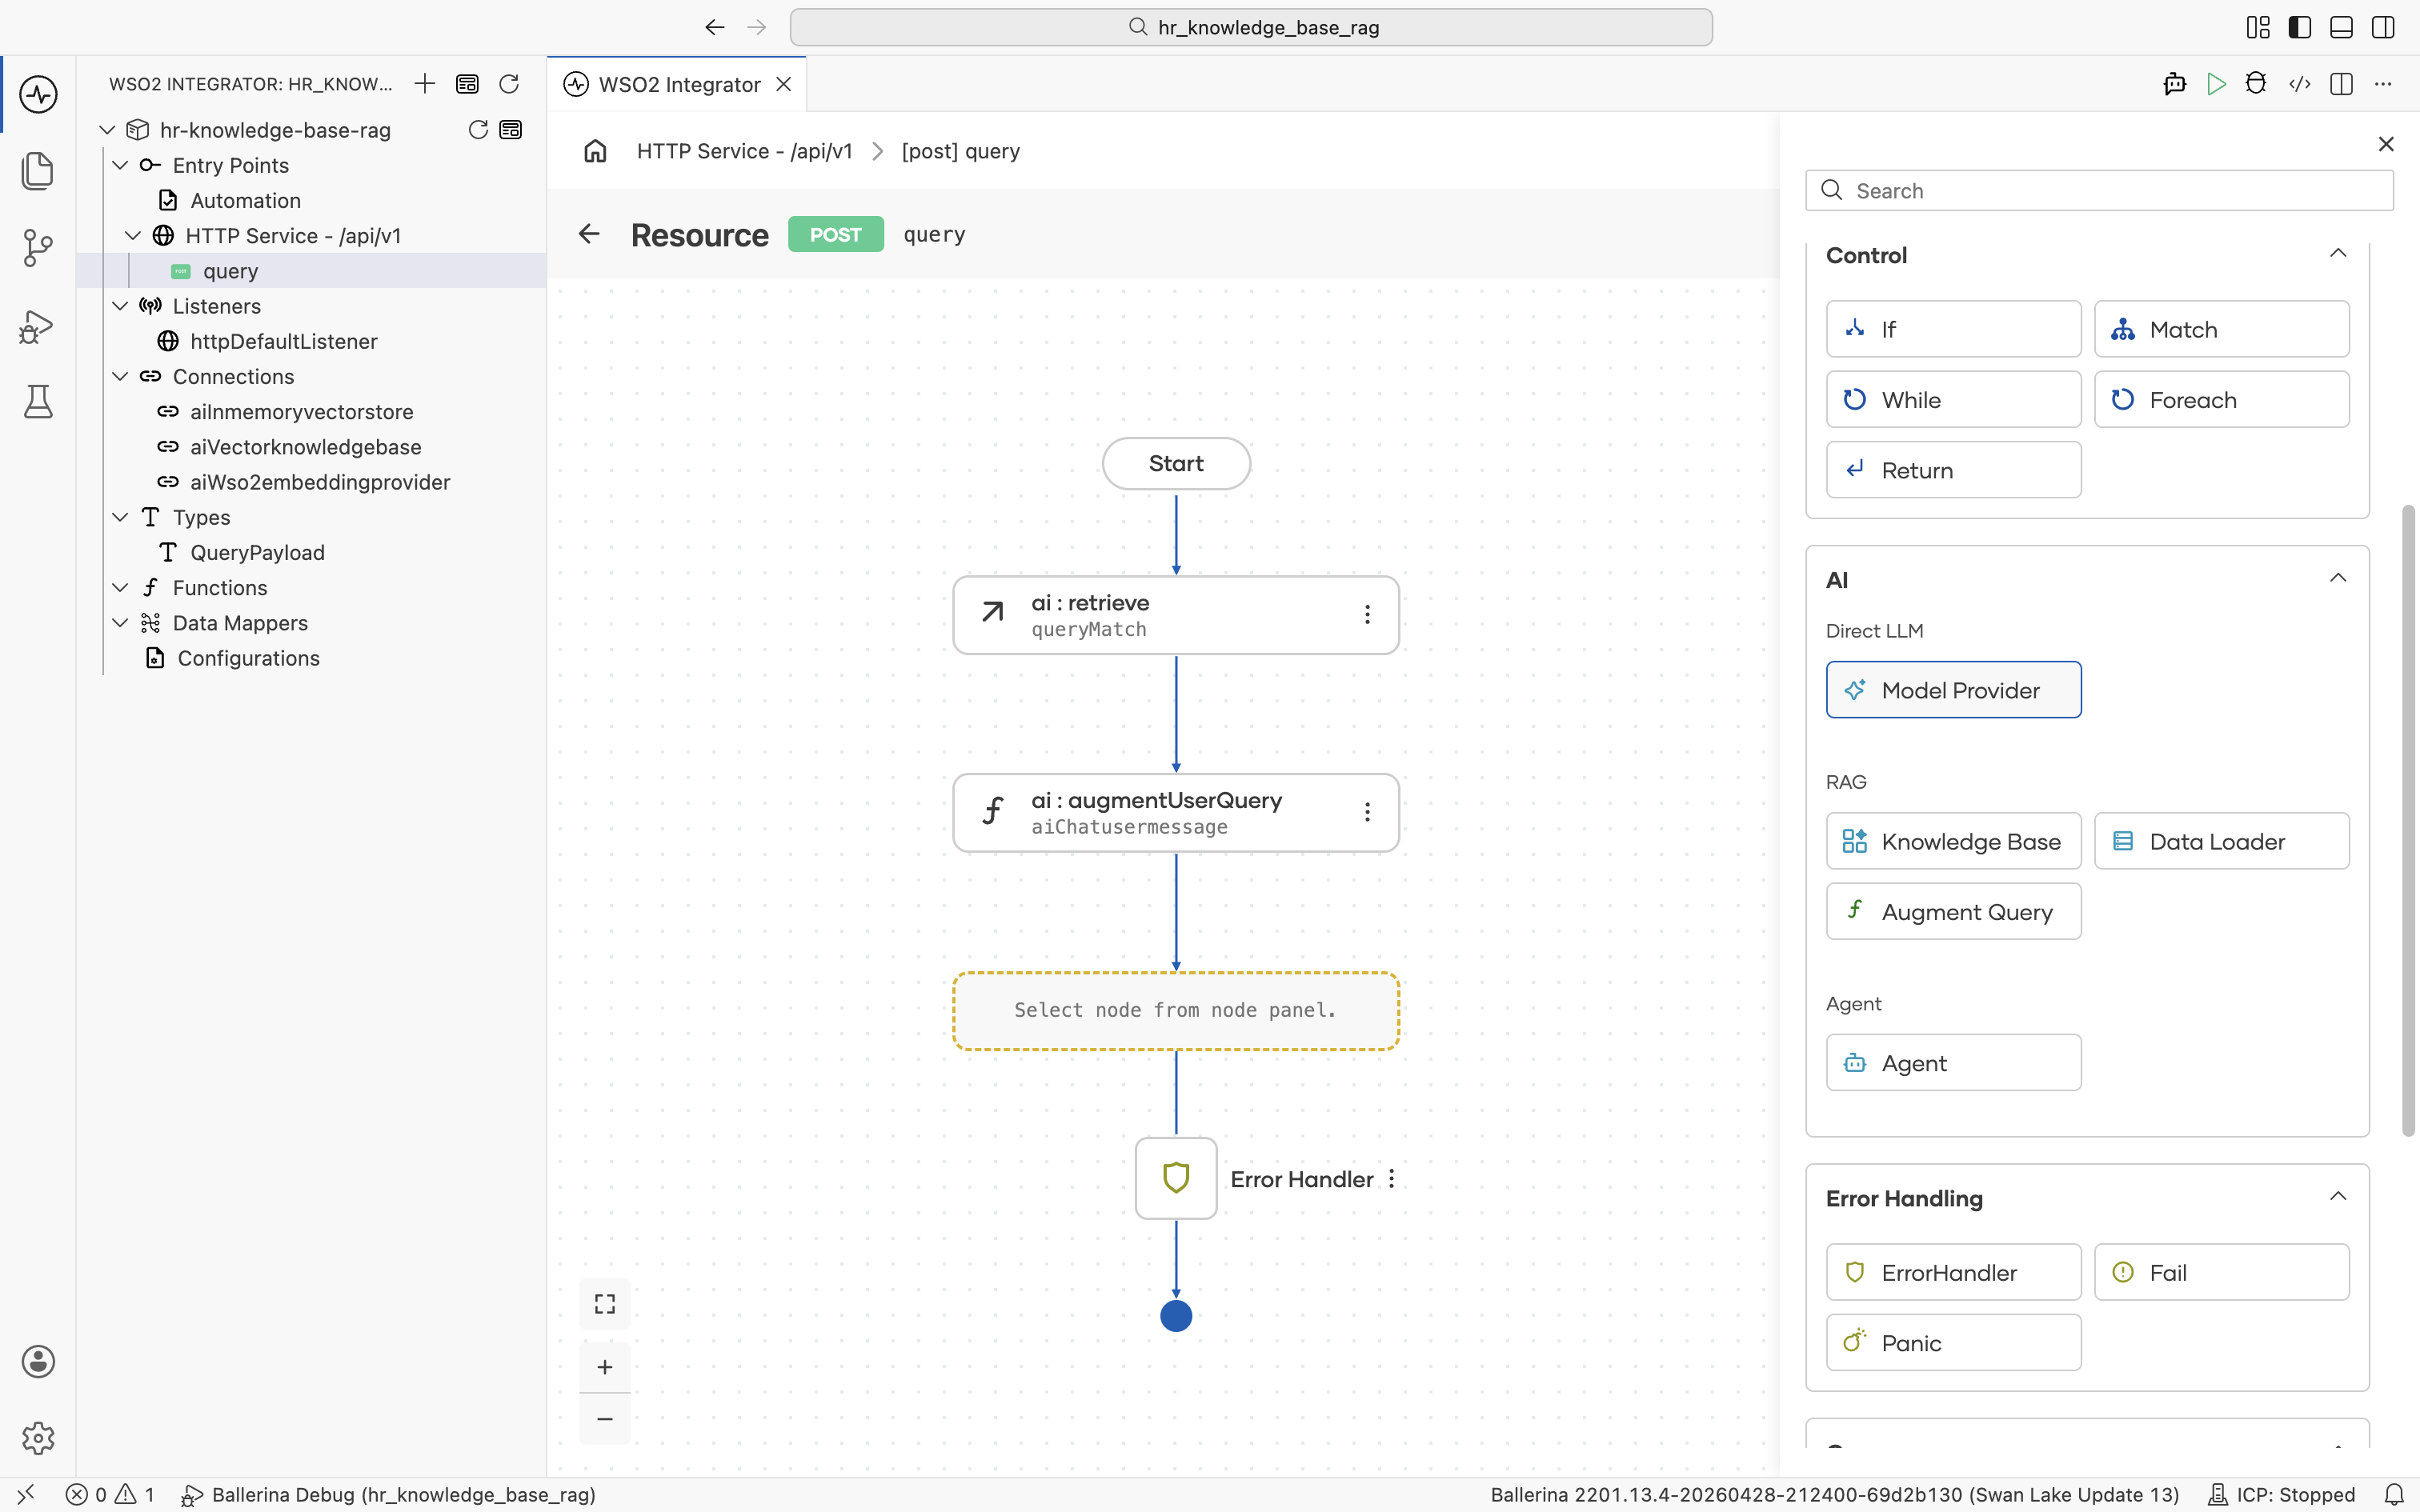Click the fit-to-screen icon on canvas
The image size is (2420, 1512).
click(x=605, y=1304)
